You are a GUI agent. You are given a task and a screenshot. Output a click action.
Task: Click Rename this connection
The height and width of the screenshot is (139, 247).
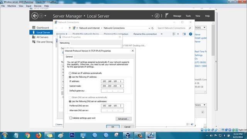coord(145,34)
